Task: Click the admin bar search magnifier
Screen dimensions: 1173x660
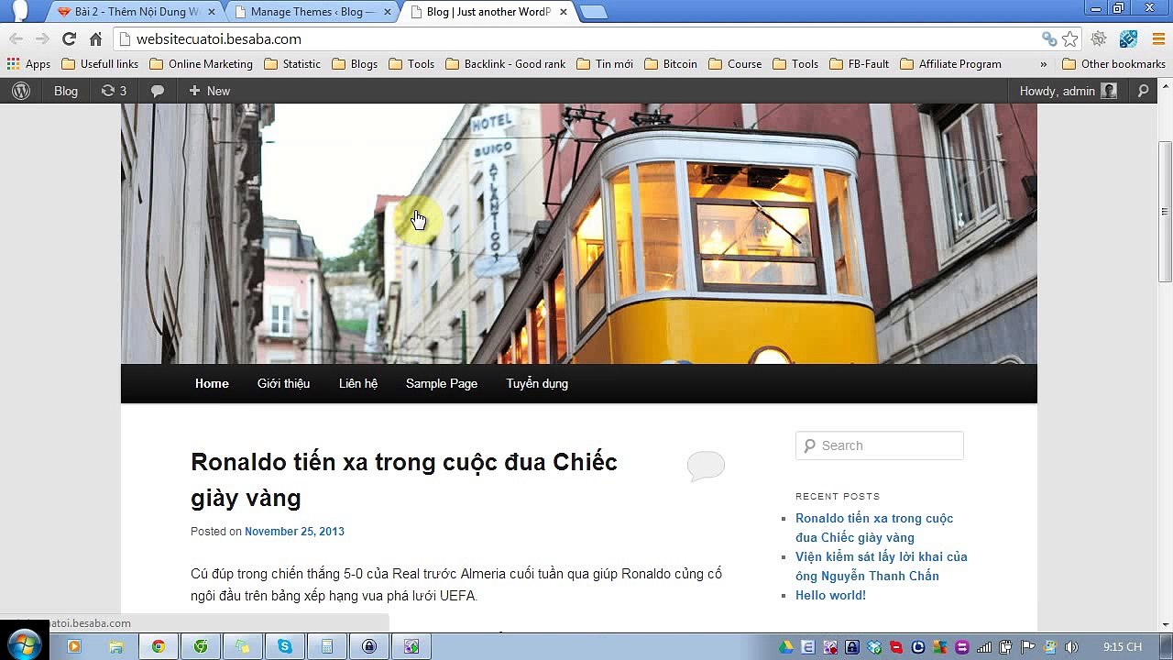Action: [x=1144, y=91]
